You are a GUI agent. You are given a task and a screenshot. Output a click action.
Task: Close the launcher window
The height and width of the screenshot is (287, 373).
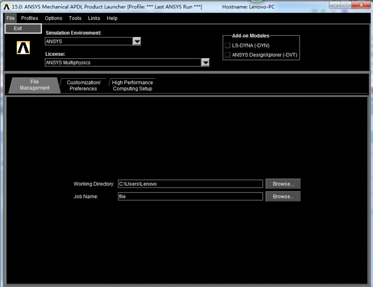[361, 5]
